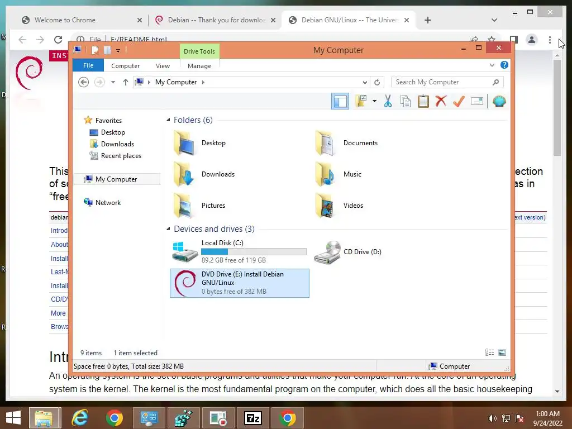572x429 pixels.
Task: Click the My Computer breadcrumb arrow
Action: pos(203,83)
